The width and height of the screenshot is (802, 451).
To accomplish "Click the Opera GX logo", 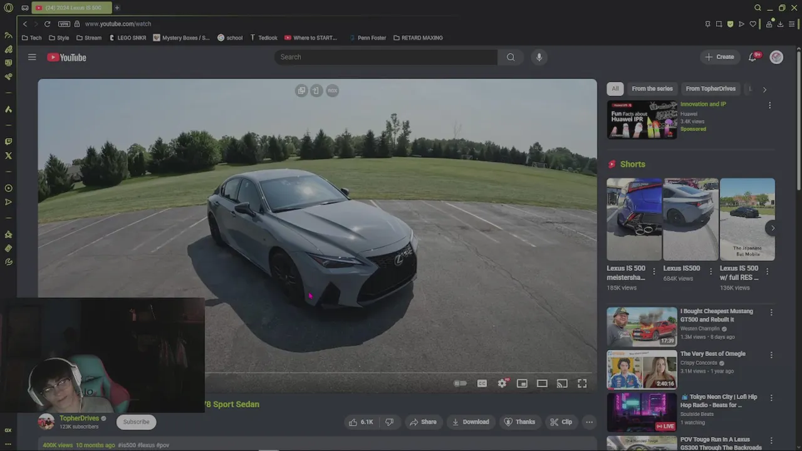I will [8, 8].
